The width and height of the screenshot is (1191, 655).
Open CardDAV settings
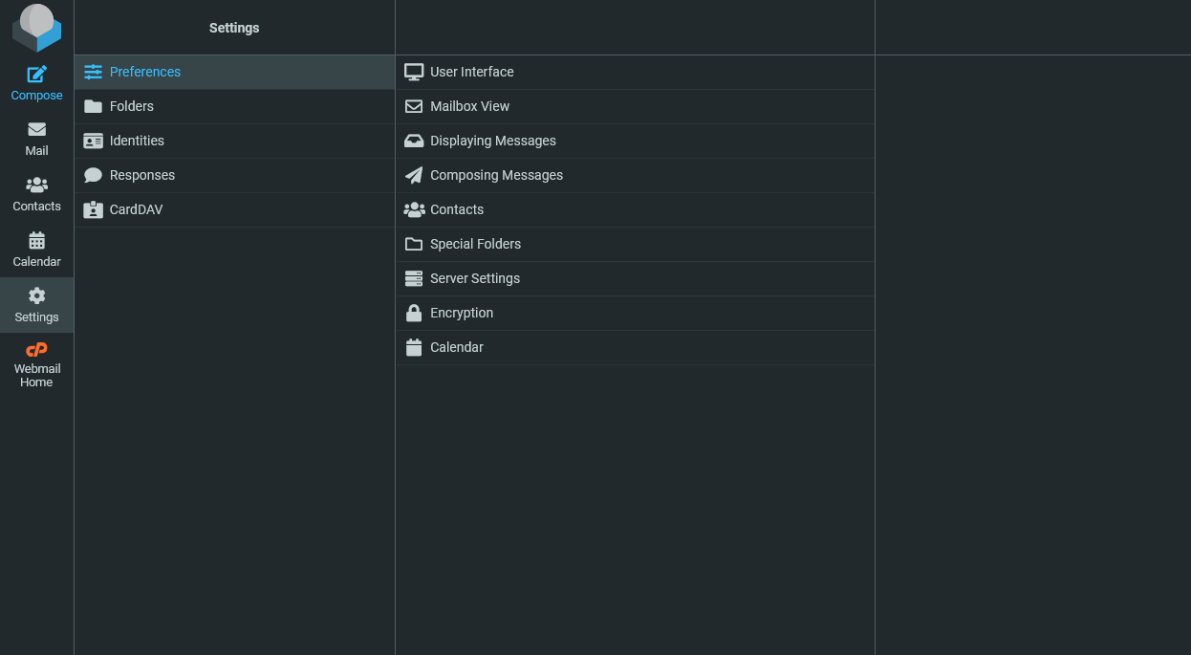(x=136, y=209)
